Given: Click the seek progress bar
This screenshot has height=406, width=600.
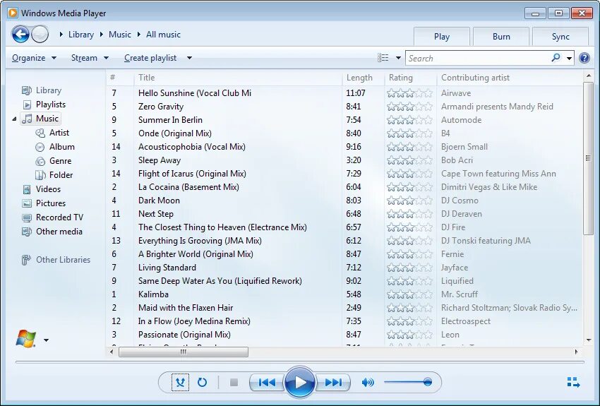Looking at the screenshot, I should click(300, 362).
